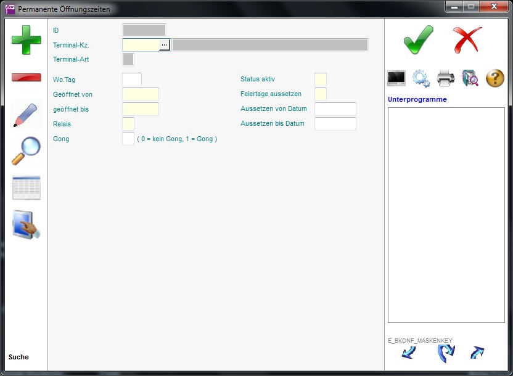Viewport: 513px width, 376px height.
Task: Open Terminal-Kz. lookup ellipsis button
Action: click(x=165, y=45)
